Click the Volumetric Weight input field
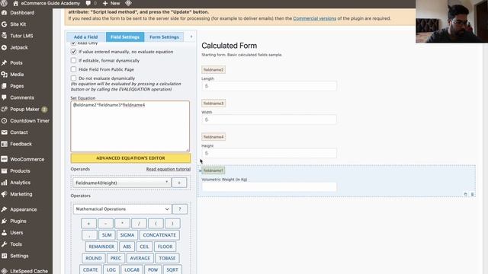The height and width of the screenshot is (274, 488). click(269, 186)
